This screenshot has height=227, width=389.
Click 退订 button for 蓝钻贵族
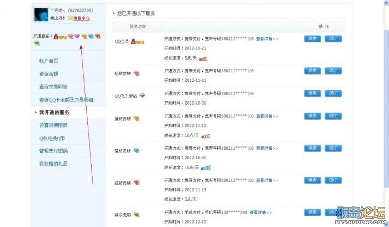coord(333,148)
